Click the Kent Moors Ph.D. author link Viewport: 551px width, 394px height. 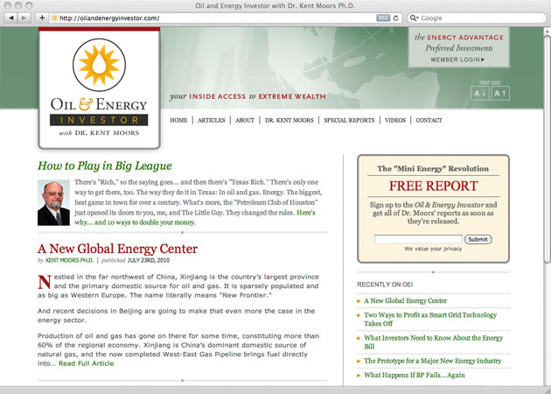click(70, 261)
